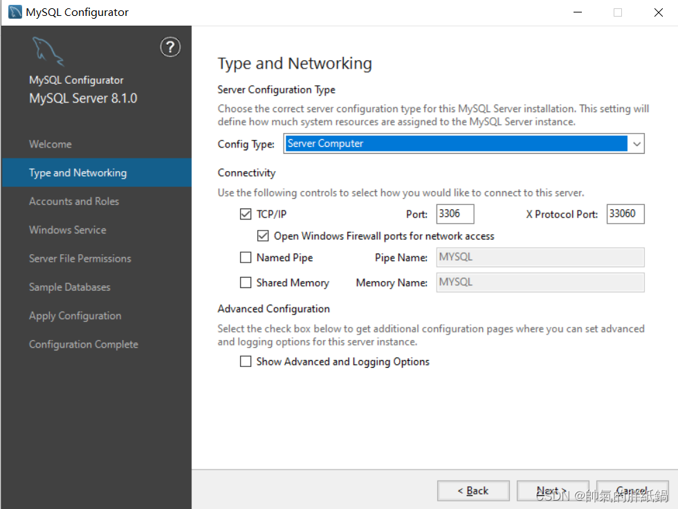Screen dimensions: 678x509
Task: Open the Accounts and Roles step
Action: pyautogui.click(x=74, y=202)
